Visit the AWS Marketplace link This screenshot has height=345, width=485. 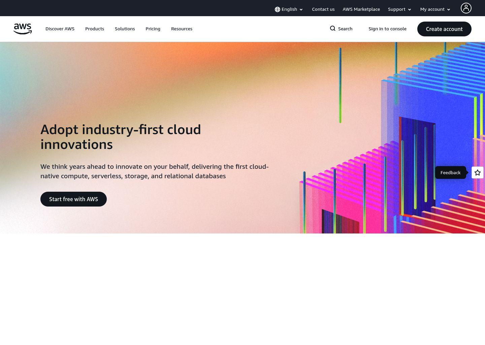point(361,9)
